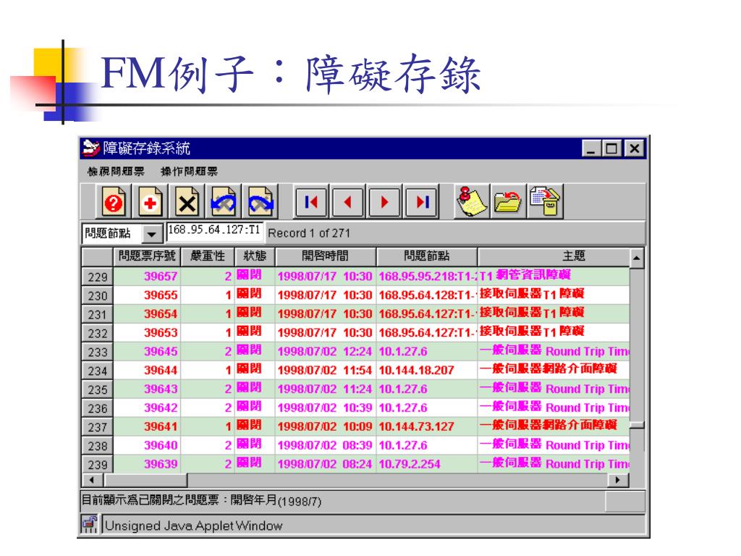This screenshot has height=556, width=741.
Task: Go to the previous record
Action: tap(348, 202)
